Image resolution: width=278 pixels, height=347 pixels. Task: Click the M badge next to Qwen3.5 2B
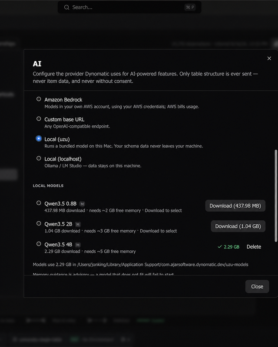pos(78,224)
